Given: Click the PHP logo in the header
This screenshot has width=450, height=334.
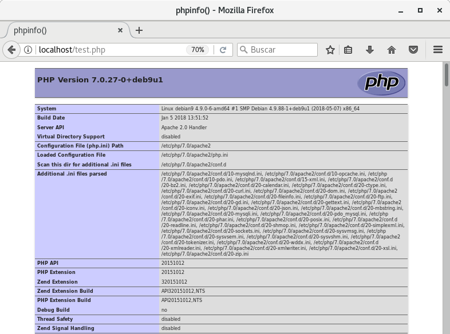Looking at the screenshot, I should click(x=381, y=83).
